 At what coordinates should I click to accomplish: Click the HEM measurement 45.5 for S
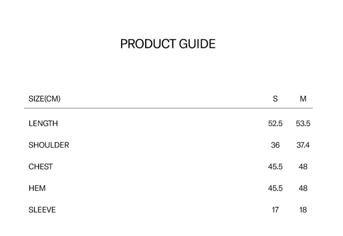tap(275, 188)
